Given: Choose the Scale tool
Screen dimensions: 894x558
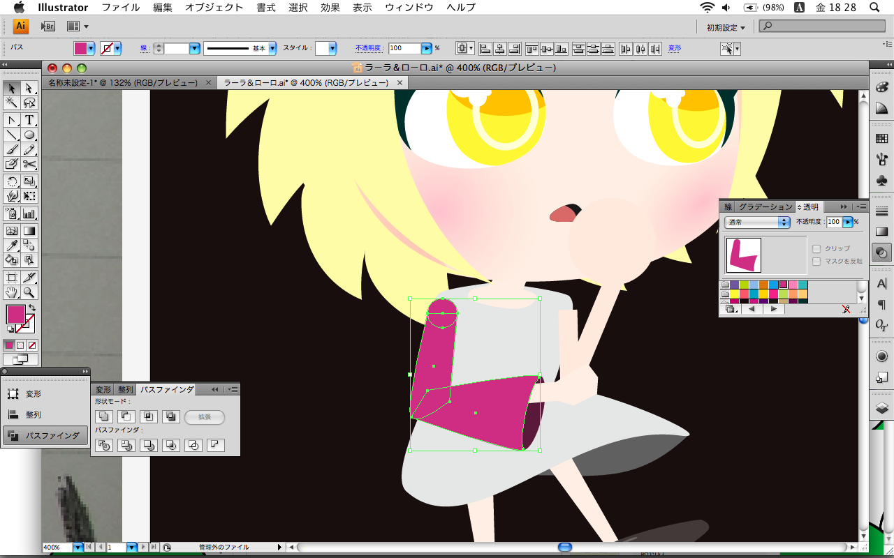Looking at the screenshot, I should (x=29, y=182).
